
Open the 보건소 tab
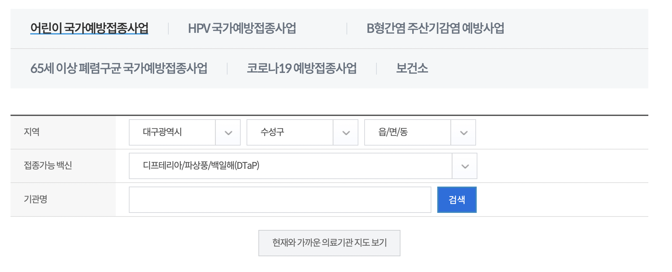[x=413, y=68]
